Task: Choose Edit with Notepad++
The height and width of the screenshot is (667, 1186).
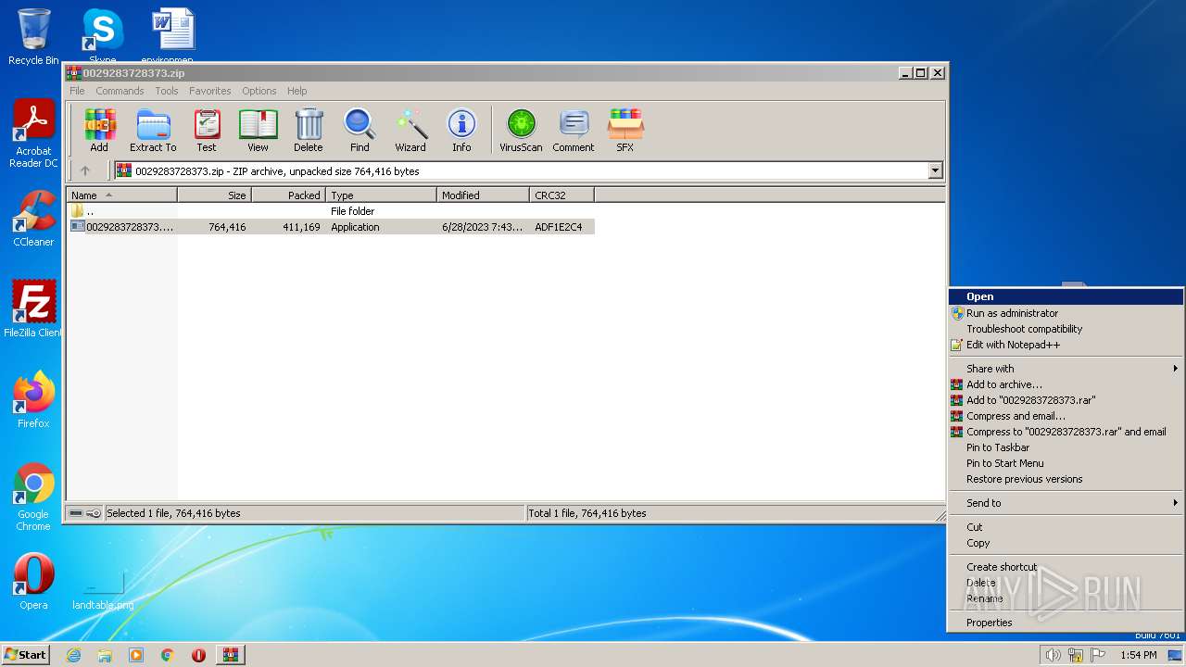Action: pos(1066,345)
